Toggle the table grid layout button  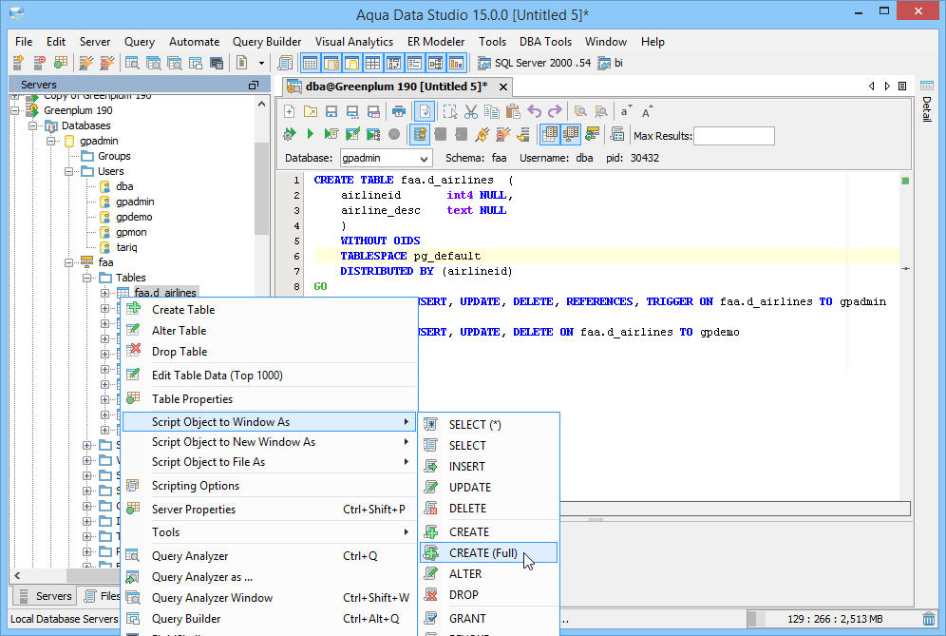[372, 63]
